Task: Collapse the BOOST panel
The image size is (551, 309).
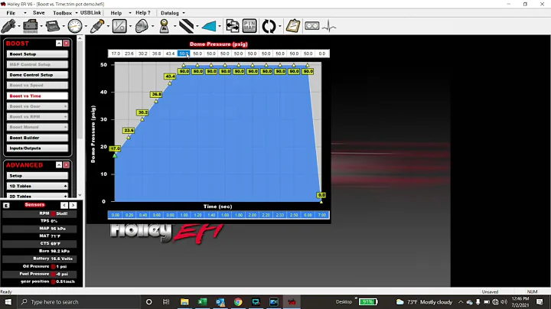Action: 59,43
